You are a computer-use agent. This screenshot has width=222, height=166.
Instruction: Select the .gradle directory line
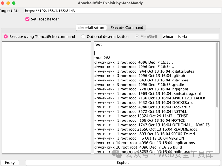point(139,85)
